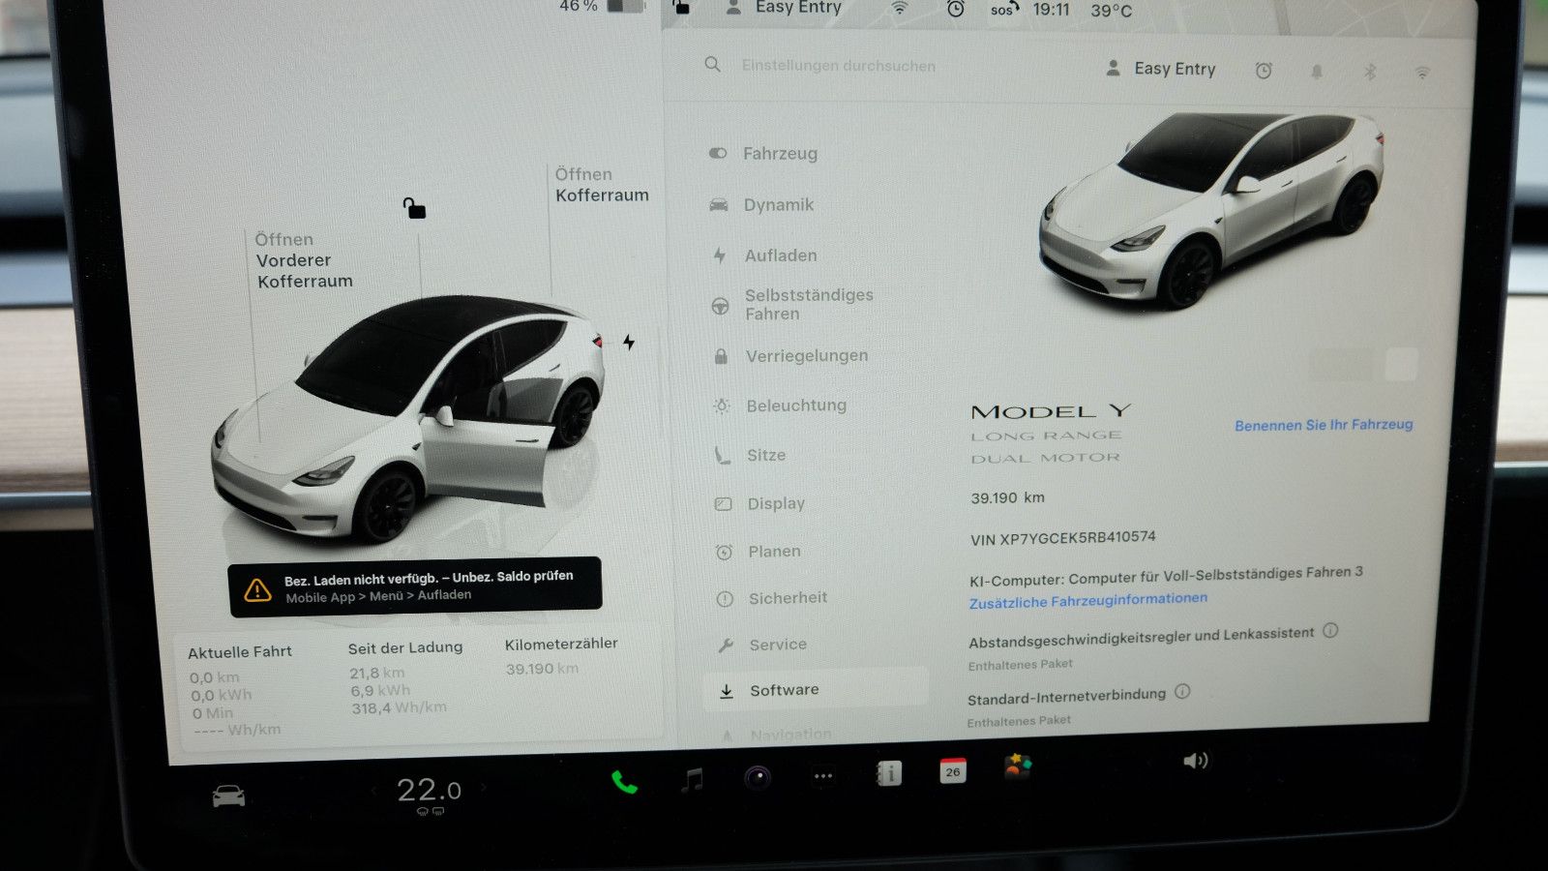Tap the Wi-Fi icon in settings header
The image size is (1548, 871).
tap(1422, 73)
